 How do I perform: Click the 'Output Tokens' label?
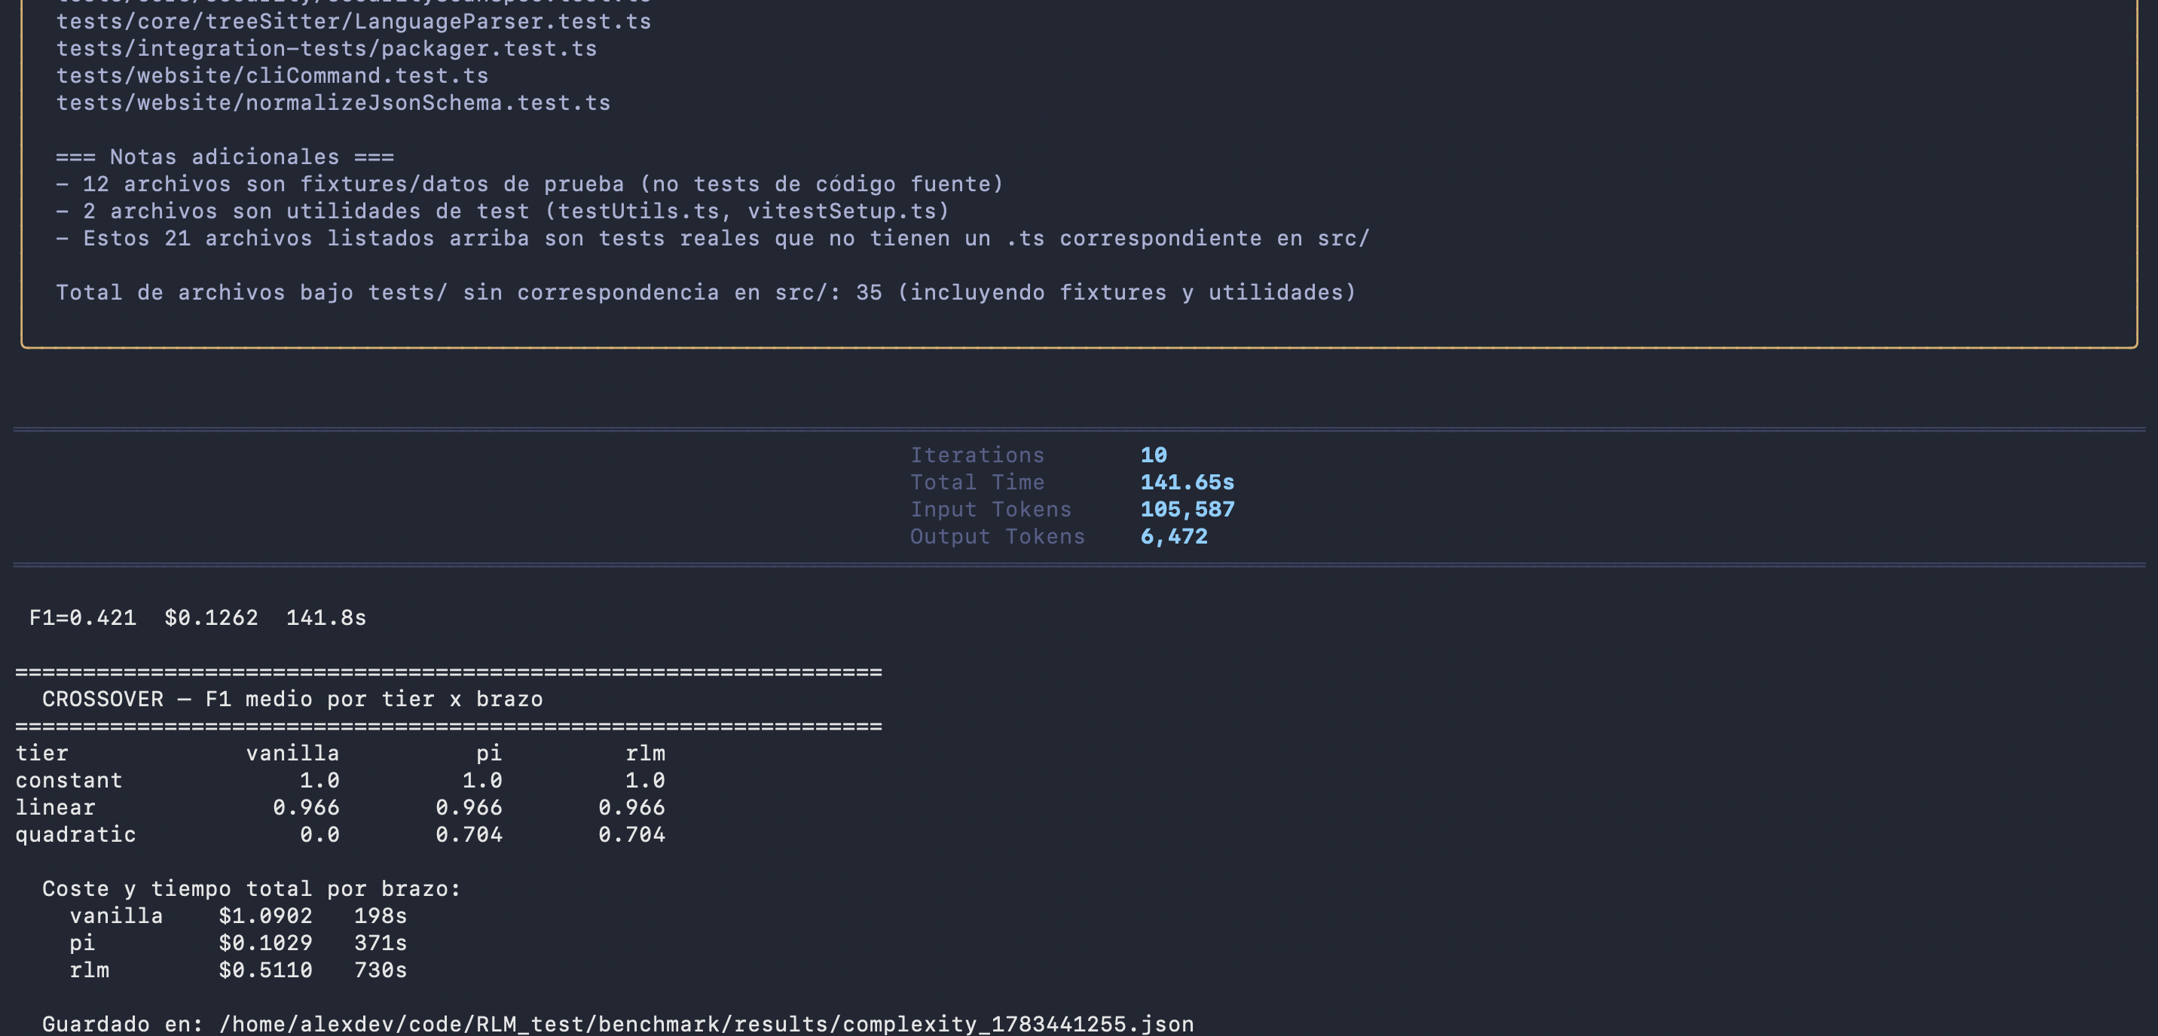click(x=998, y=536)
